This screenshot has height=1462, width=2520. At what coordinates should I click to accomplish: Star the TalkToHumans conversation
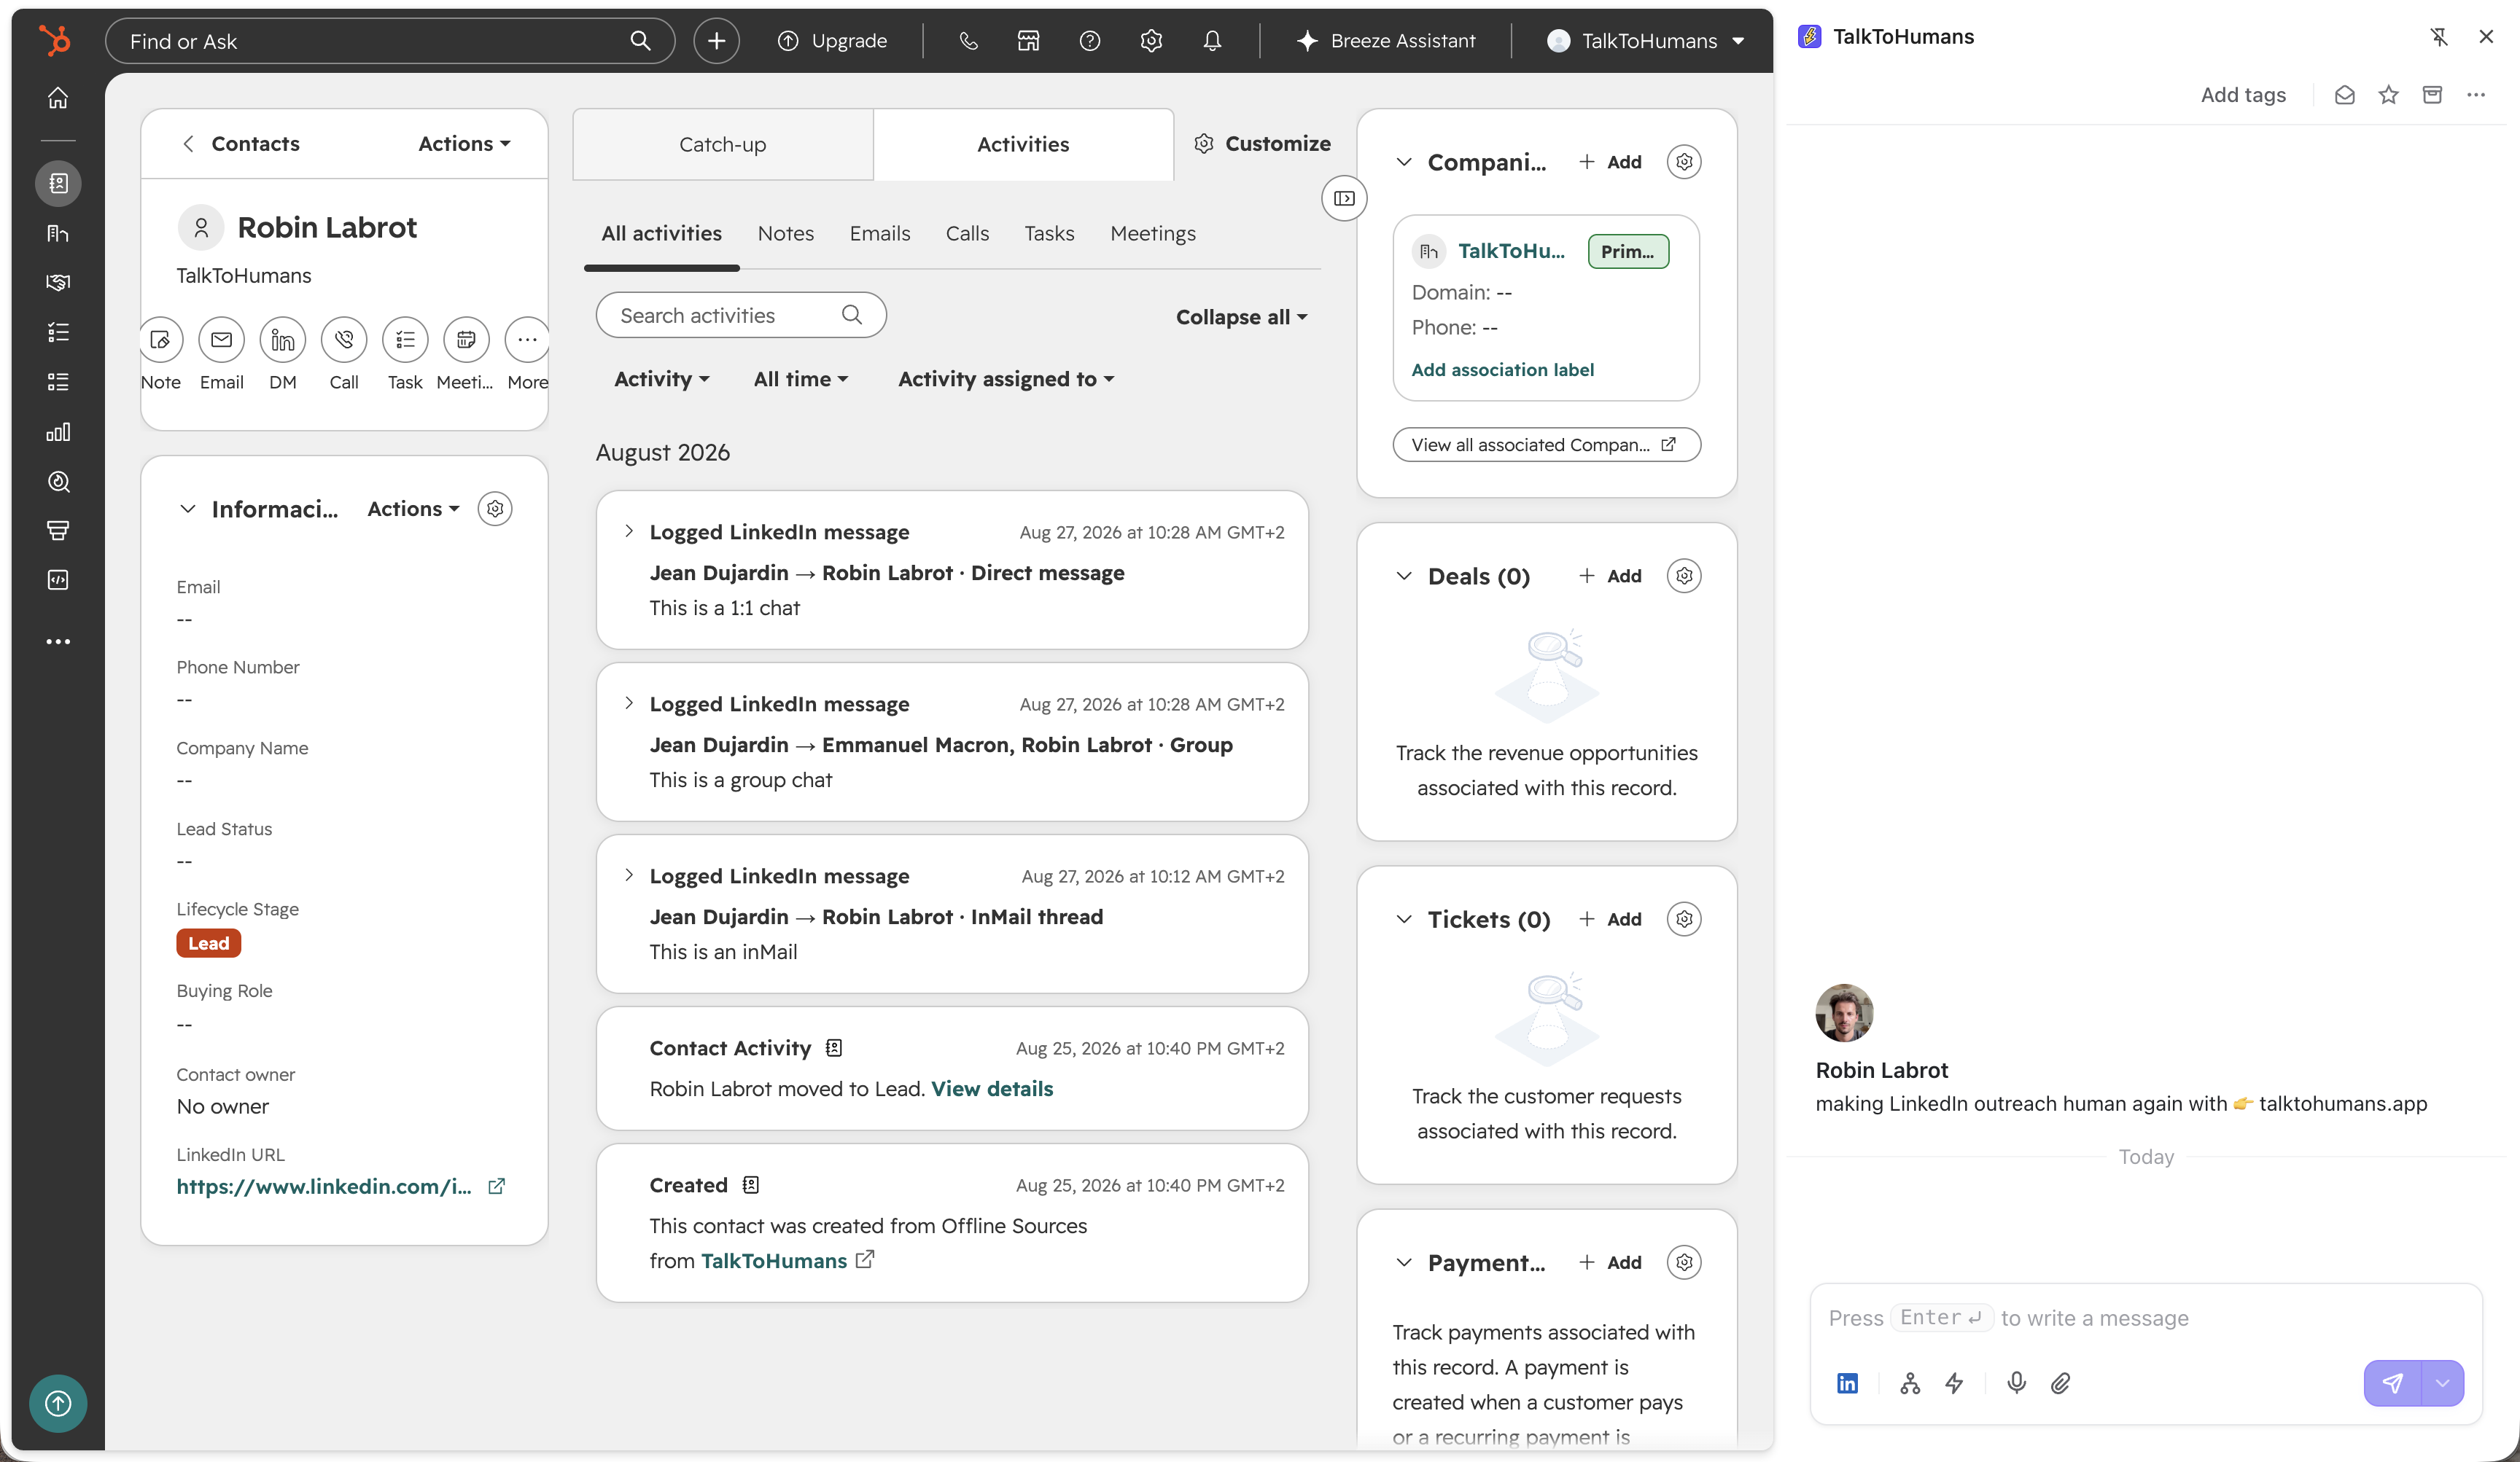point(2388,95)
